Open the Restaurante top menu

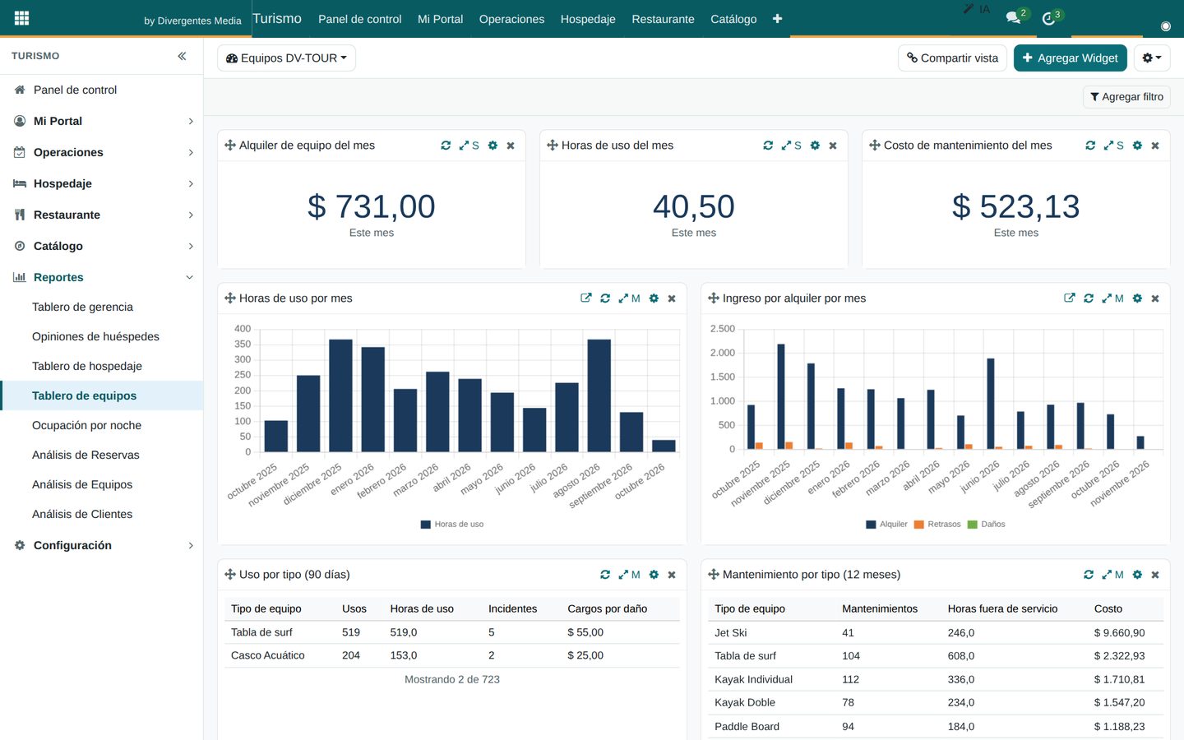pos(663,19)
